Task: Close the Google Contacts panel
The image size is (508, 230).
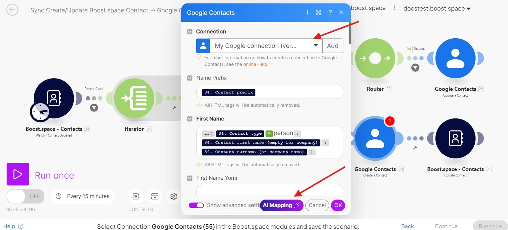Action: 341,12
